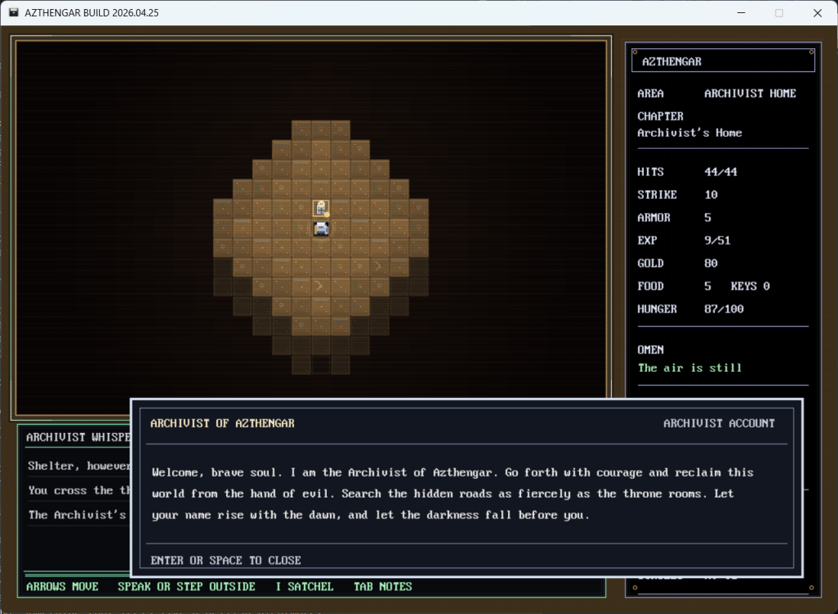Click 'SPEAK OR STEP OUTSIDE' hint
Image resolution: width=838 pixels, height=614 pixels.
pyautogui.click(x=186, y=586)
